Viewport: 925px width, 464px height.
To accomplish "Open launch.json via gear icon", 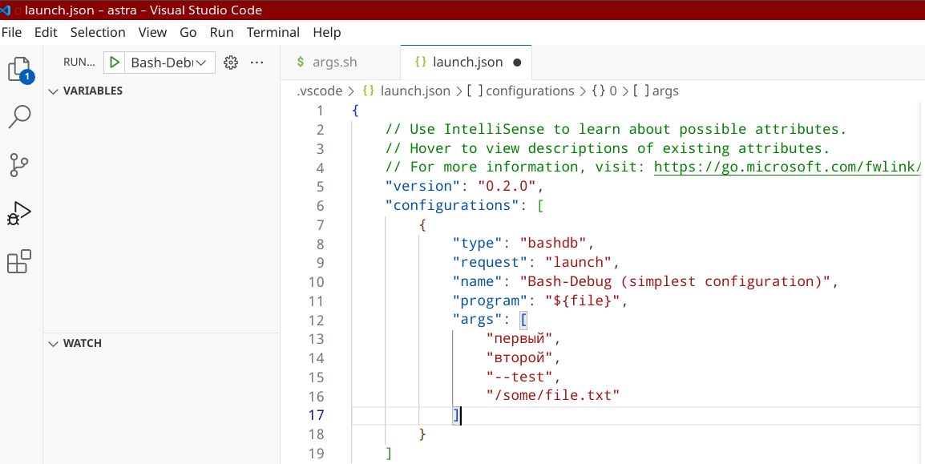I will tap(231, 62).
